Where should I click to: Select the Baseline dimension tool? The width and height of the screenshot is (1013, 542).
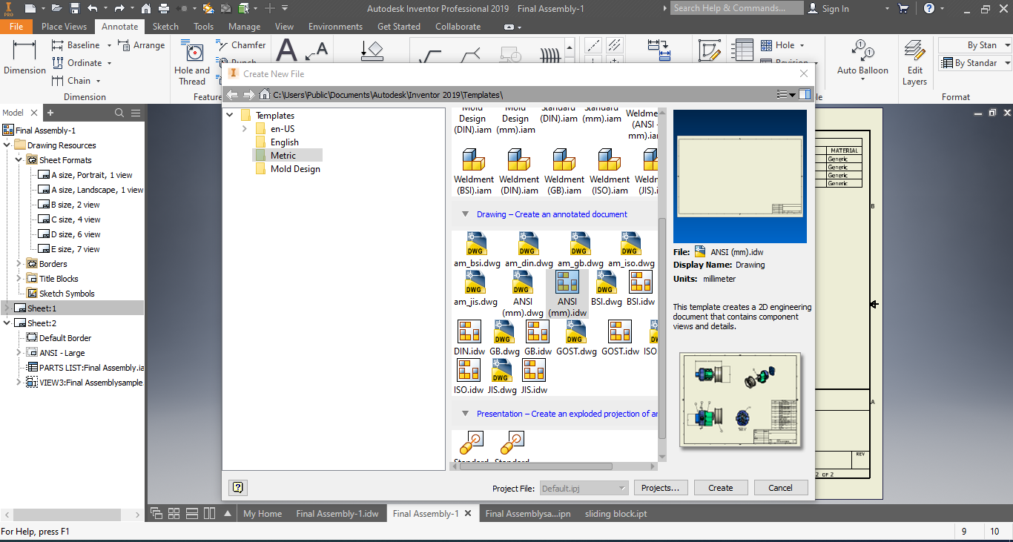tap(80, 44)
